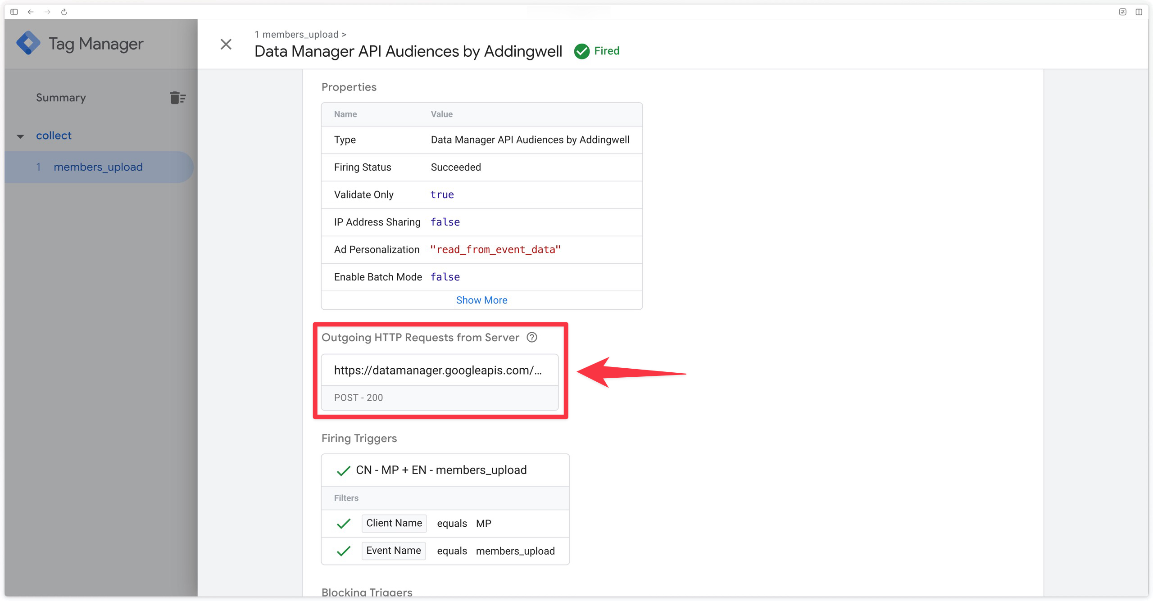Open the collect request entry
The image size is (1153, 601).
tap(54, 136)
